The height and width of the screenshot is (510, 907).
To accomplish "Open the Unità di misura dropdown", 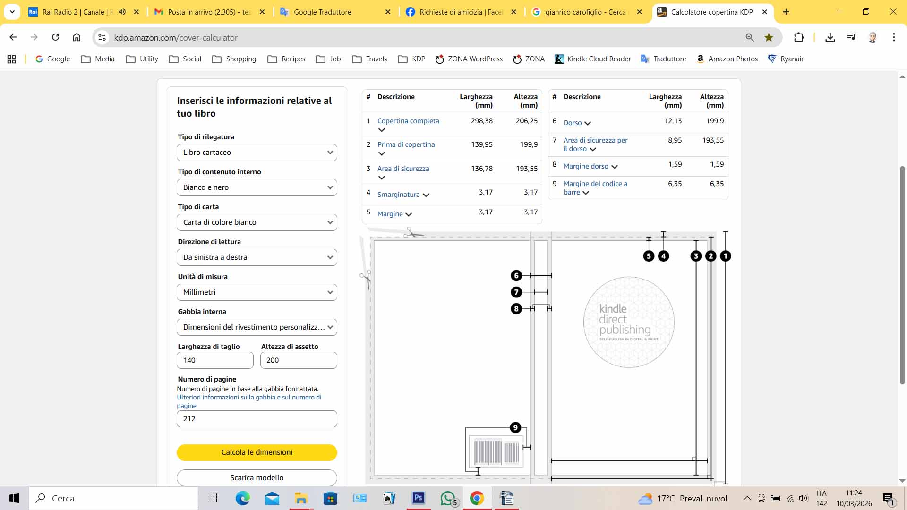I will coord(257,292).
